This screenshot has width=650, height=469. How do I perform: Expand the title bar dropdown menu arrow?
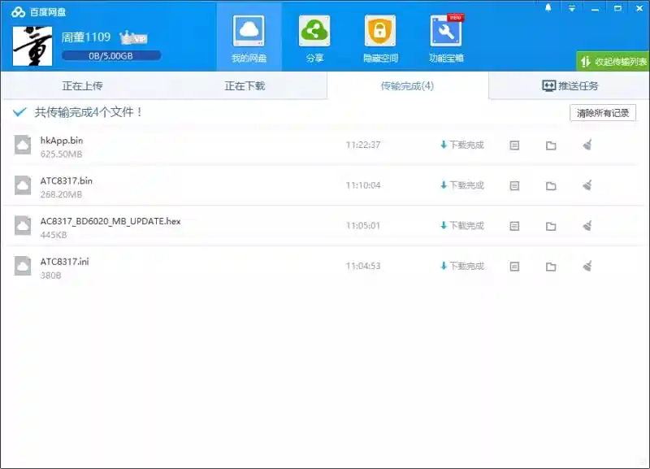(x=572, y=7)
